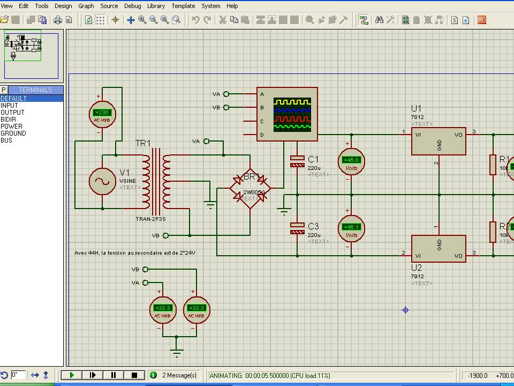Open the Debug menu
Viewport: 514px width, 386px height.
tap(132, 6)
